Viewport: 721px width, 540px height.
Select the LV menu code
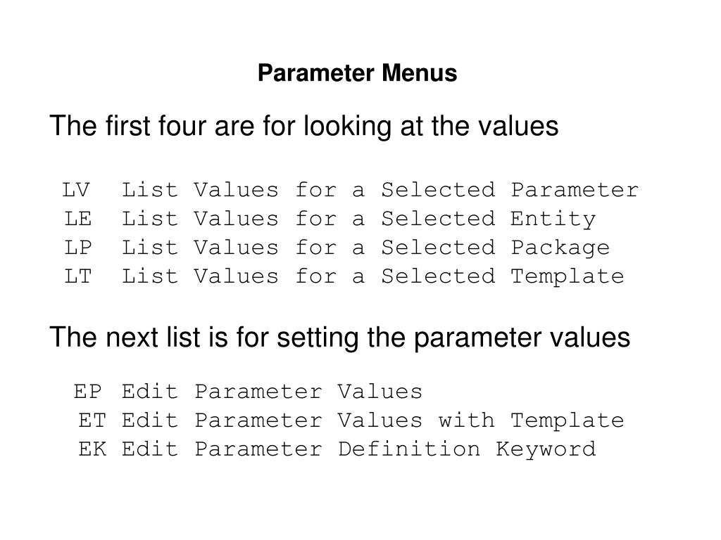click(76, 190)
